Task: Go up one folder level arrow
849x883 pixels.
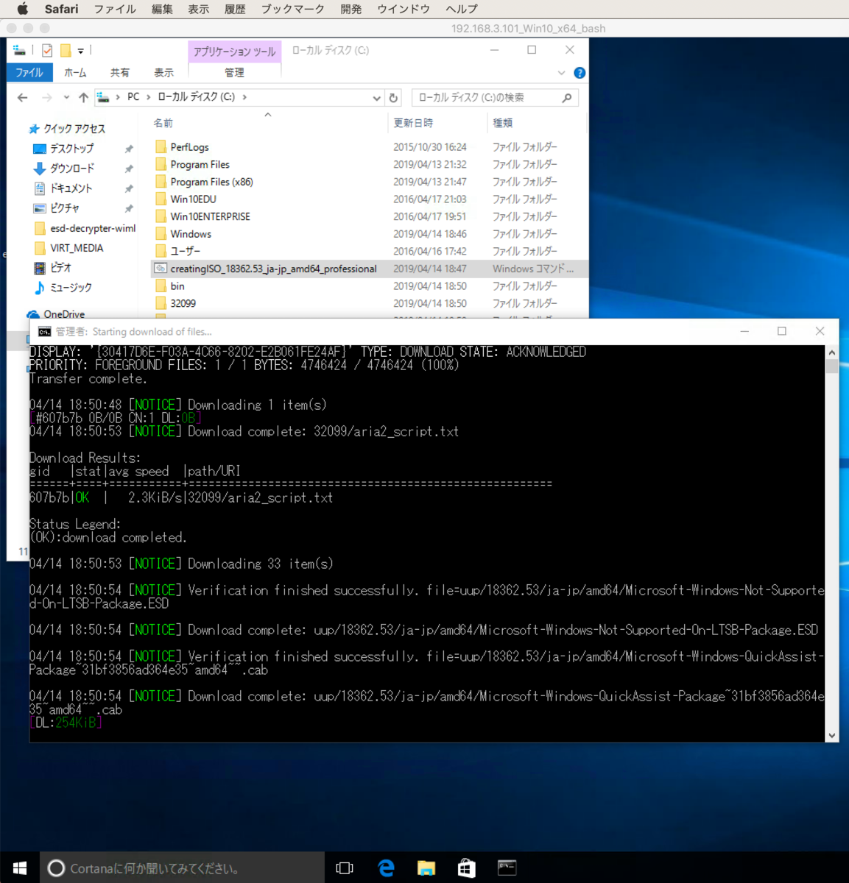Action: pos(83,97)
